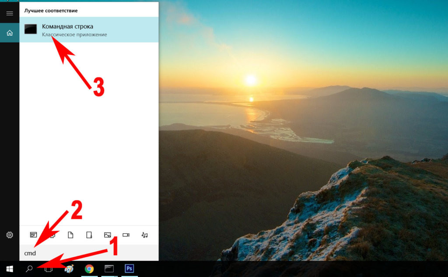Filter search results by Apps
Screen dimensions: 448x277
point(33,235)
